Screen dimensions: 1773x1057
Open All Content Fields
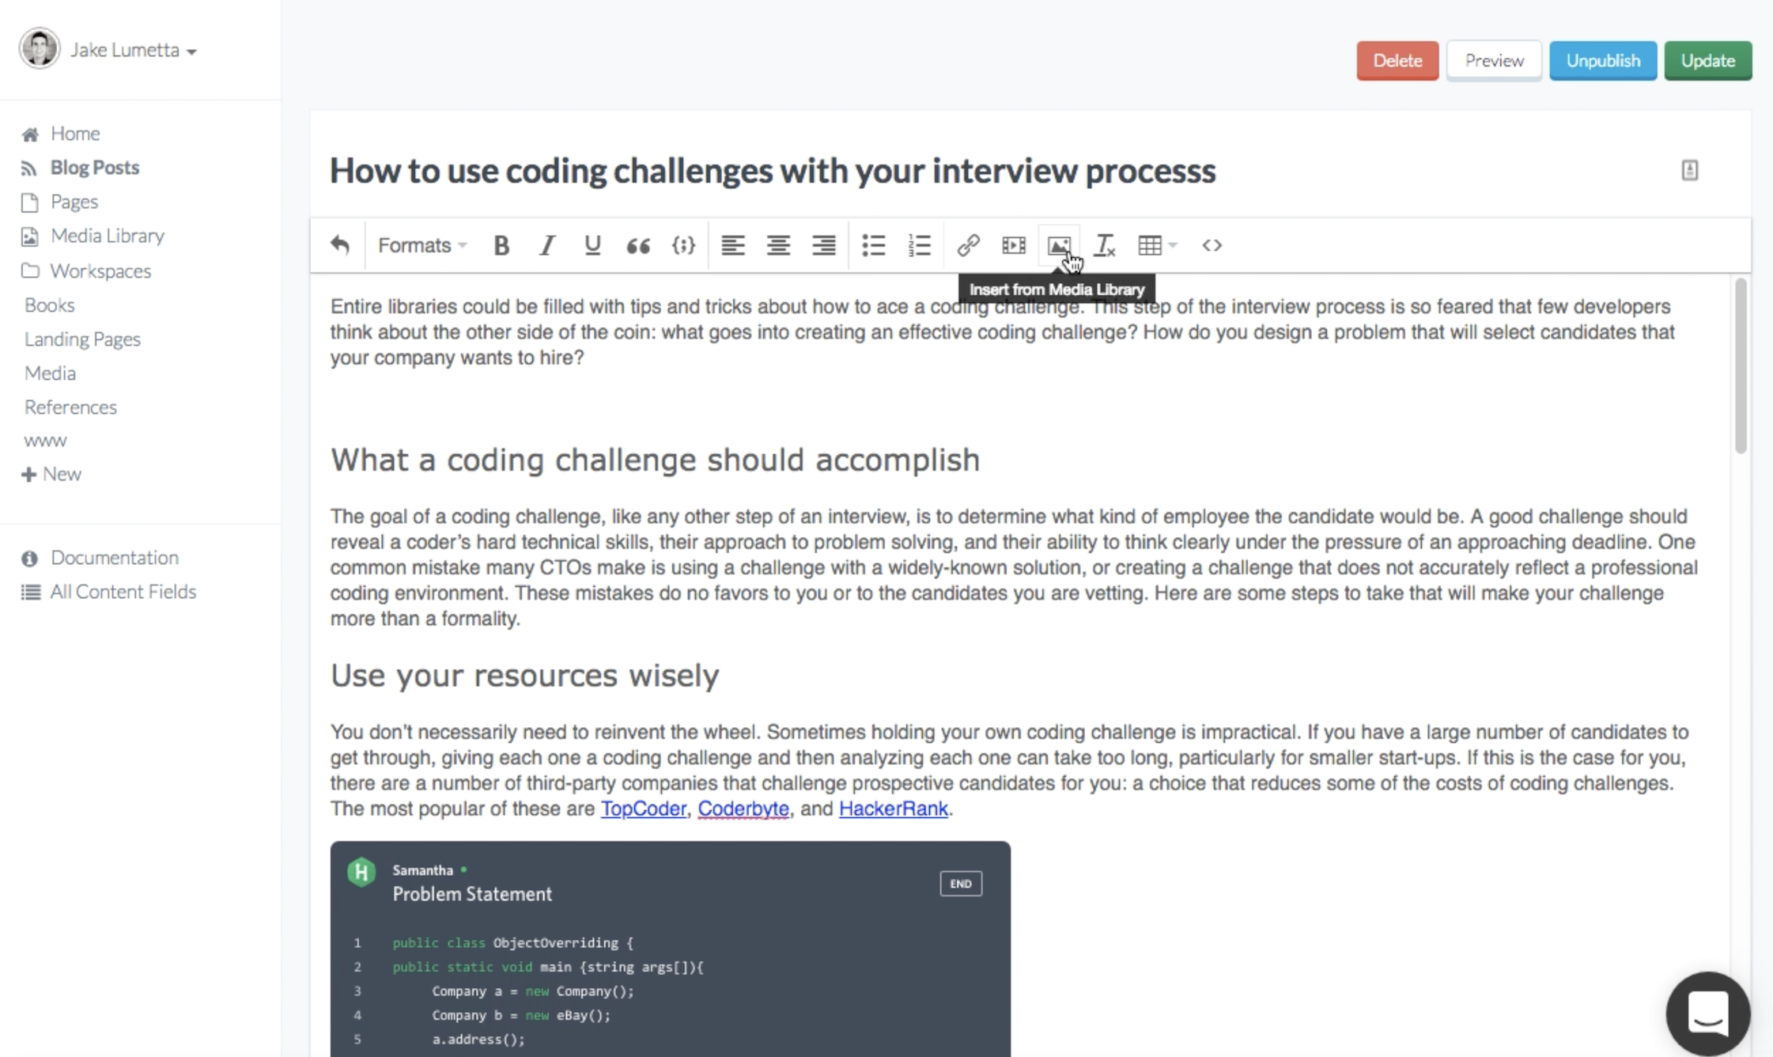coord(123,591)
